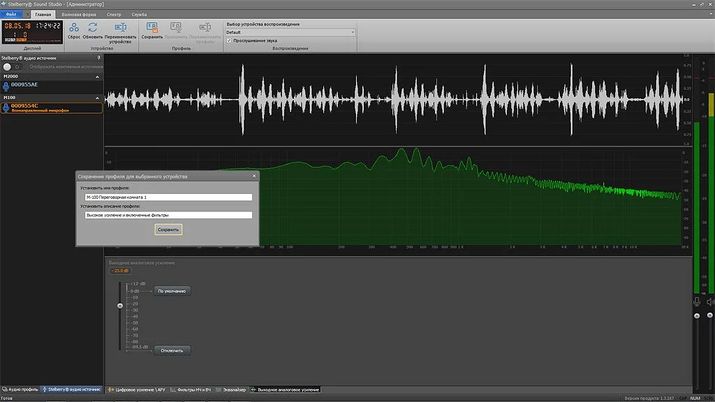Image resolution: width=715 pixels, height=402 pixels.
Task: Close the save profile dialog
Action: point(254,176)
